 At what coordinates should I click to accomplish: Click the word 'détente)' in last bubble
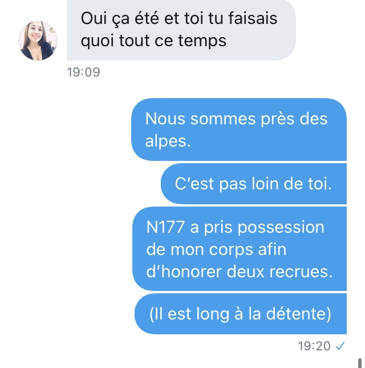tap(298, 314)
